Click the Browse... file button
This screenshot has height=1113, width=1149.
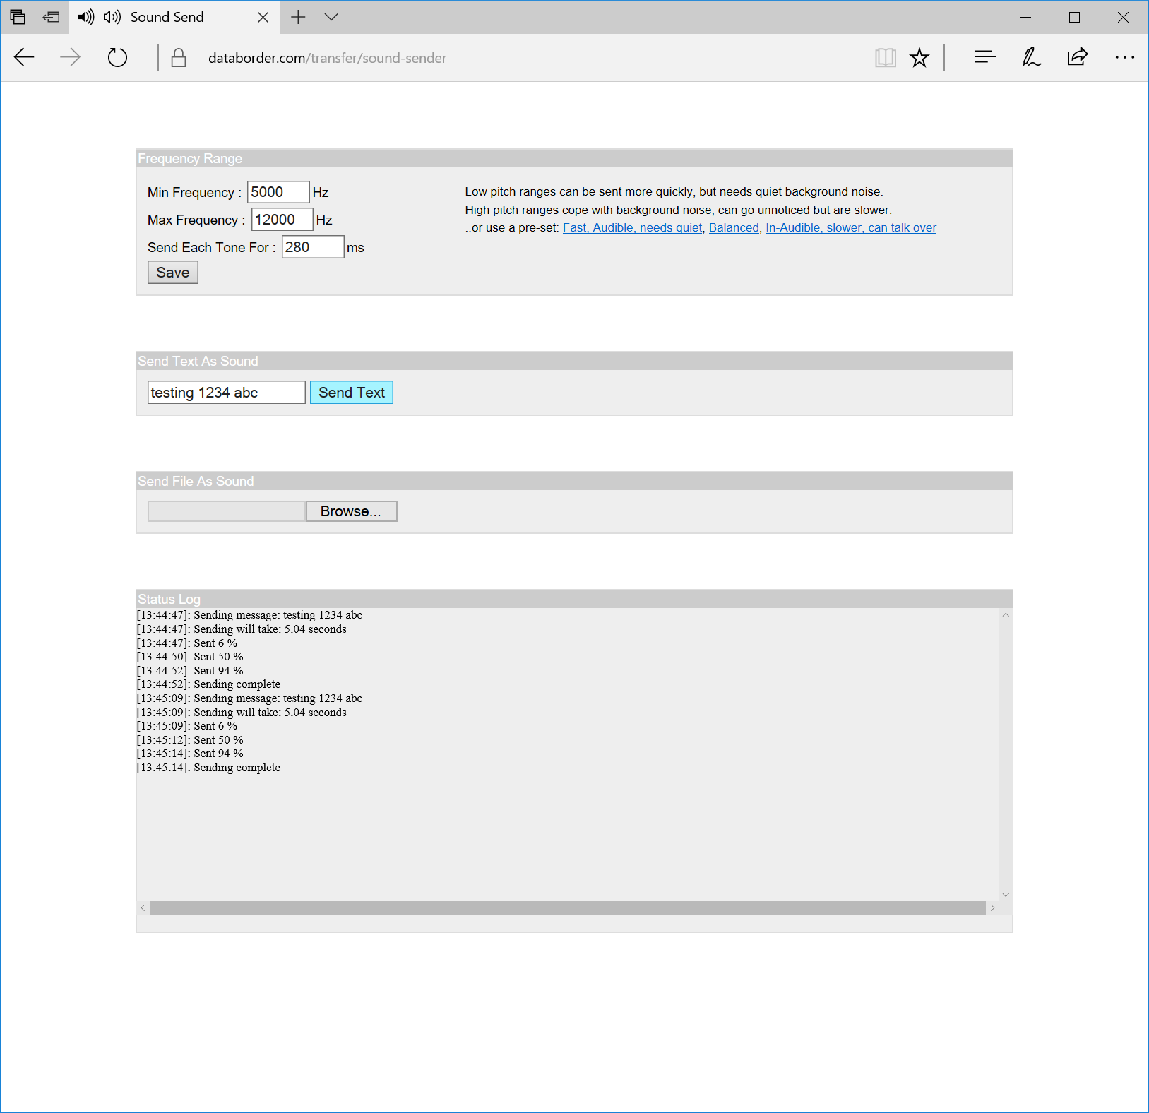point(351,511)
